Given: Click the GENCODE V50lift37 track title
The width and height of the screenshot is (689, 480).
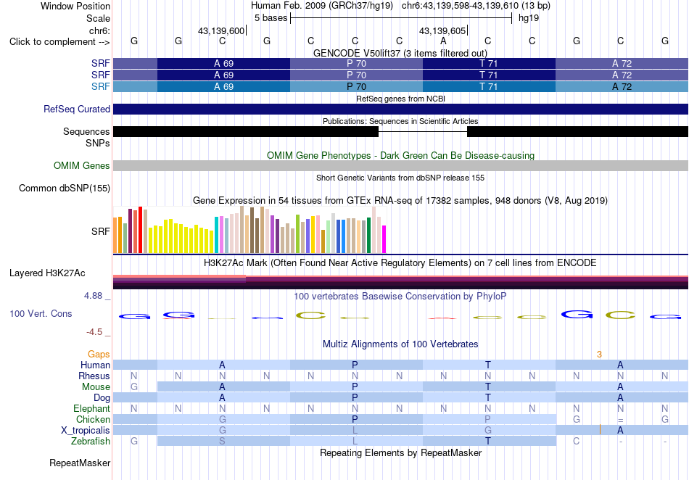Looking at the screenshot, I should point(400,53).
